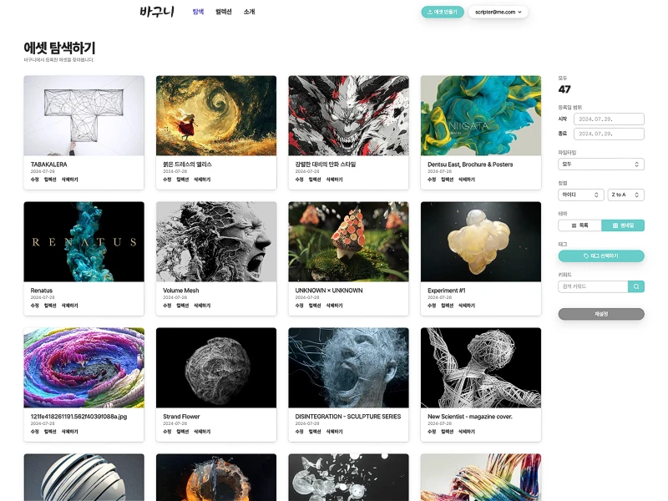Open the 붉은 드레스의 앨리스 thumbnail image
Viewport: 668px width, 501px height.
[216, 115]
